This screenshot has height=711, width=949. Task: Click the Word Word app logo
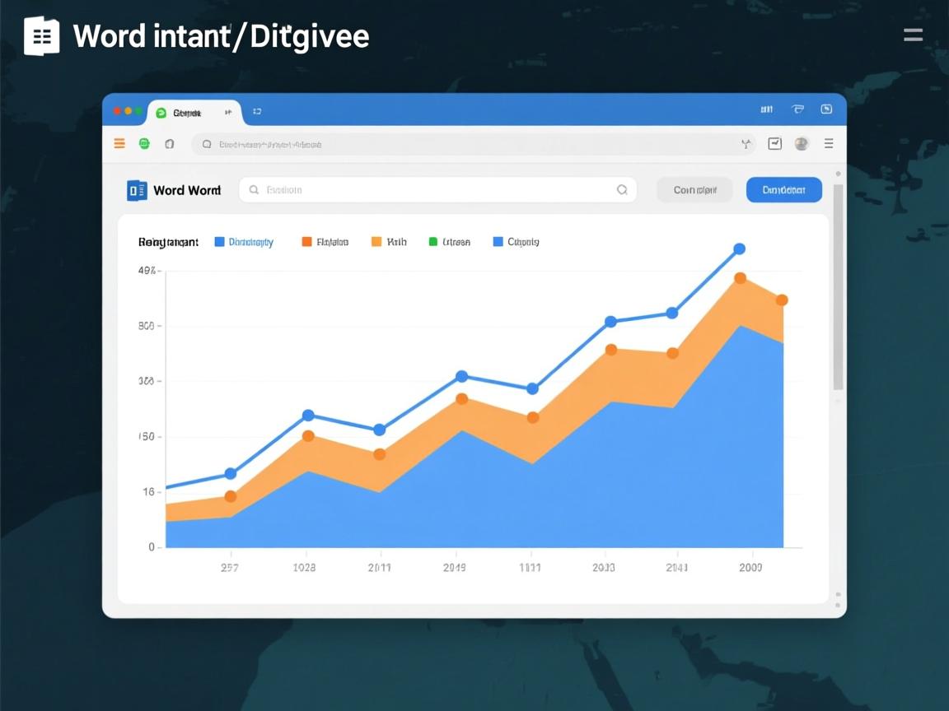(137, 190)
